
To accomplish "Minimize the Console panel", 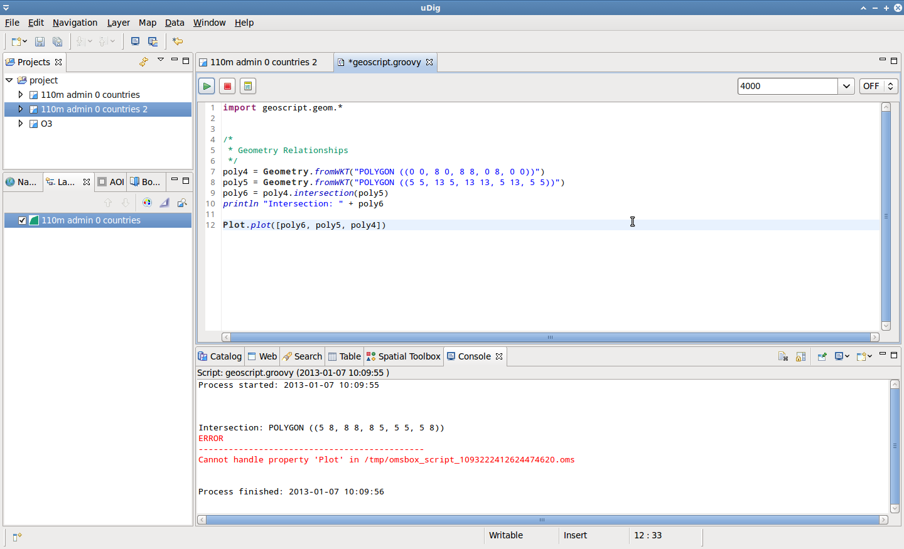I will [x=883, y=354].
